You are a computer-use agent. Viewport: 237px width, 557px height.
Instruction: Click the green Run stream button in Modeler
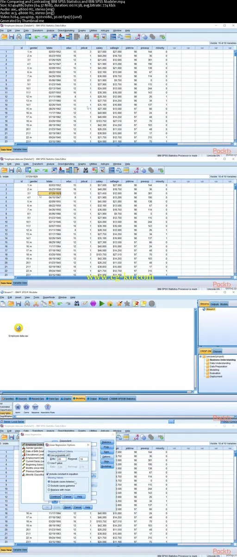pos(101,304)
